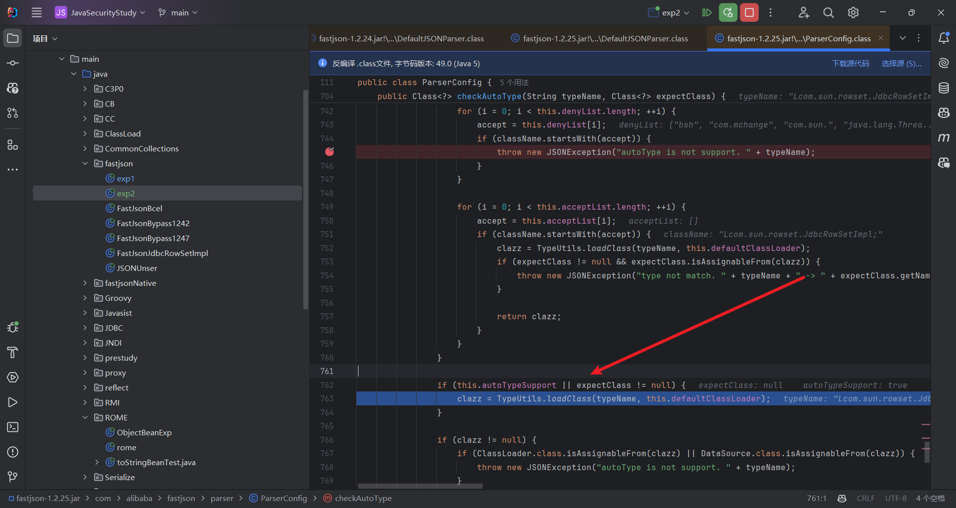Open the Copilot status bar icon
Image resolution: width=956 pixels, height=508 pixels.
tap(842, 498)
